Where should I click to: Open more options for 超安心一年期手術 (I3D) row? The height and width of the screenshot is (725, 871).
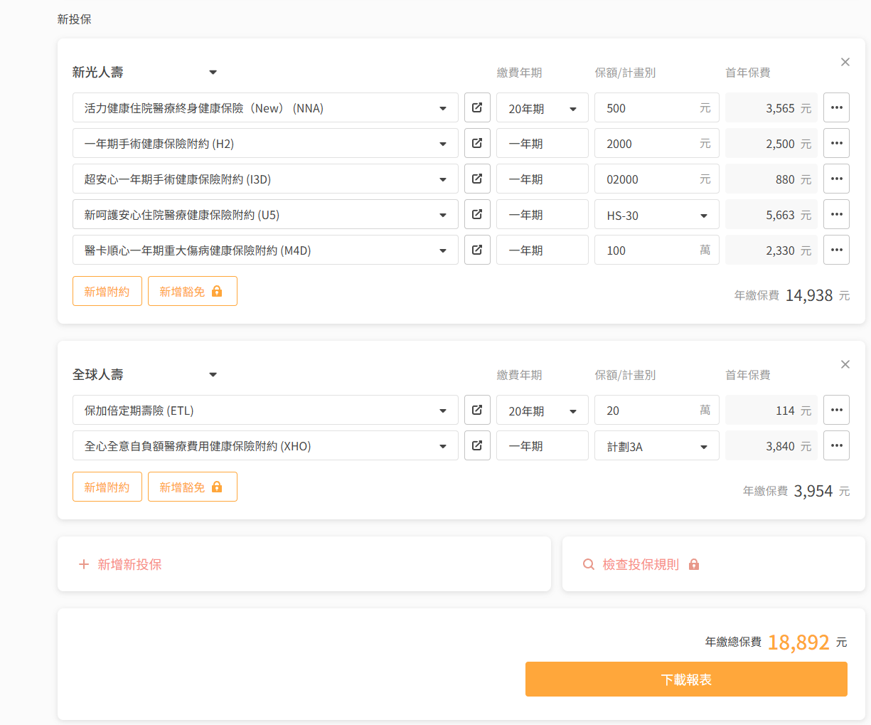(x=836, y=179)
